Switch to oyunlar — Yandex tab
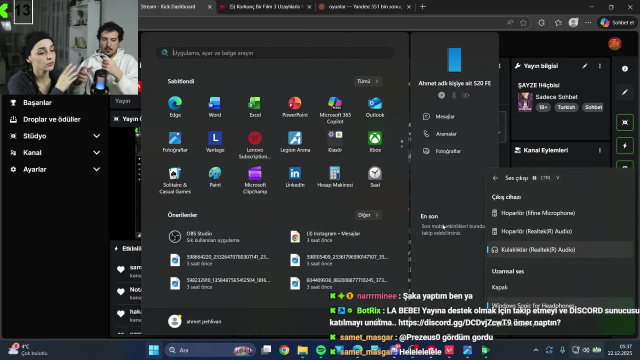Screen dimensions: 640x360 [365, 7]
